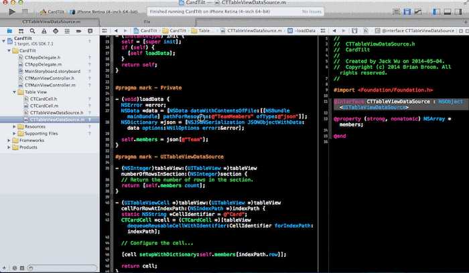Show only recent files filter
469x273 pixels.
pos(14,268)
